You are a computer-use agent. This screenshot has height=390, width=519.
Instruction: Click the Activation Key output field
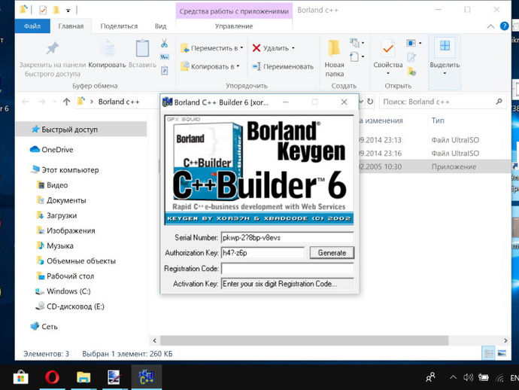(287, 284)
